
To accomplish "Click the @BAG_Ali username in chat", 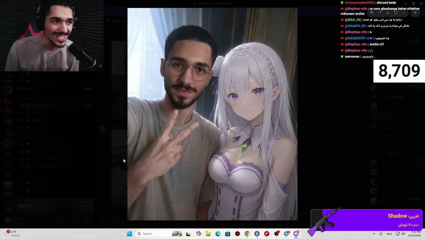I will point(353,20).
